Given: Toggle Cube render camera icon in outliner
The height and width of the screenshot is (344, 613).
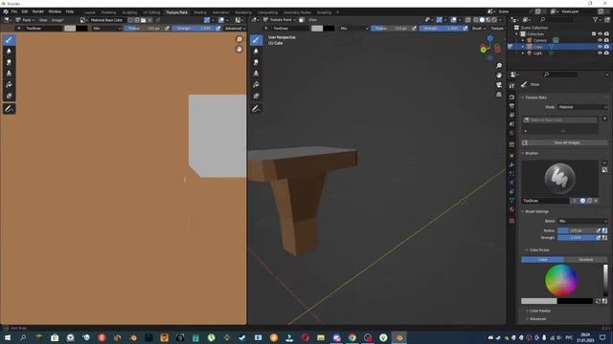Looking at the screenshot, I should click(606, 47).
